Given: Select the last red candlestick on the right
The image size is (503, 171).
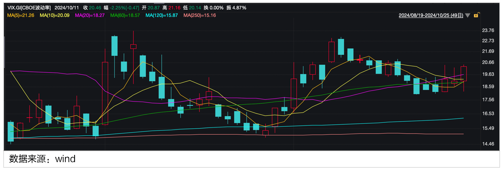Looking at the screenshot, I should tap(464, 74).
